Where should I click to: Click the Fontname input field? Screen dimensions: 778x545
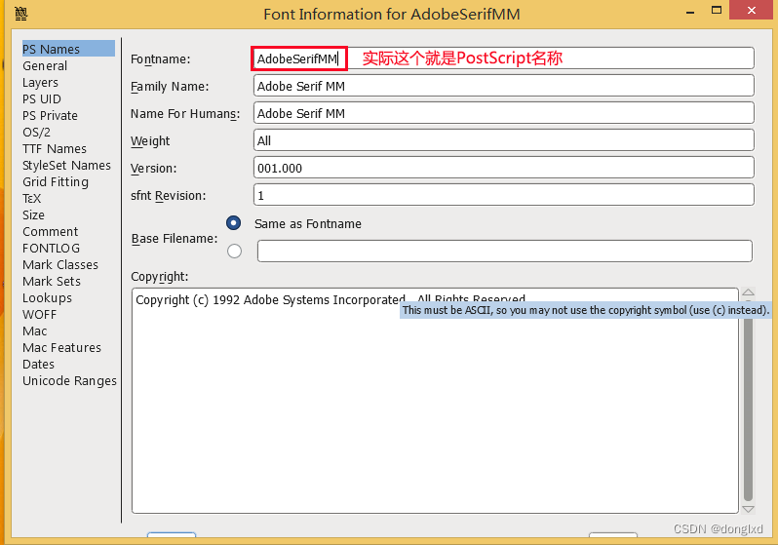point(504,58)
